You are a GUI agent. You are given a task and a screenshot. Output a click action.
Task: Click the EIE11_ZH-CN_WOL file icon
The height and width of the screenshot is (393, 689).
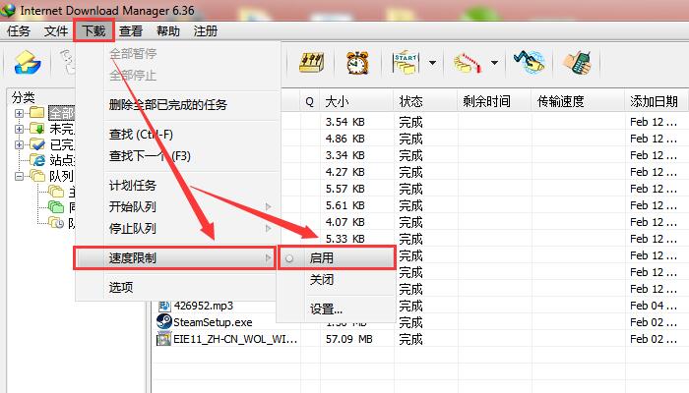pos(164,339)
